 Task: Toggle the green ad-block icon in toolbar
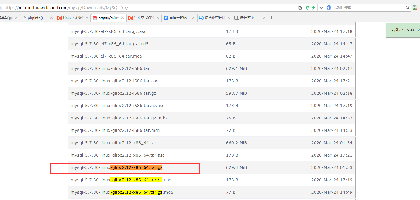click(307, 8)
